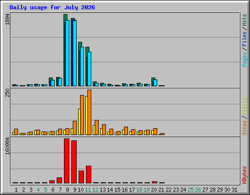The height and width of the screenshot is (195, 250).
Task: Click day label 1 on axis
Action: click(x=16, y=190)
